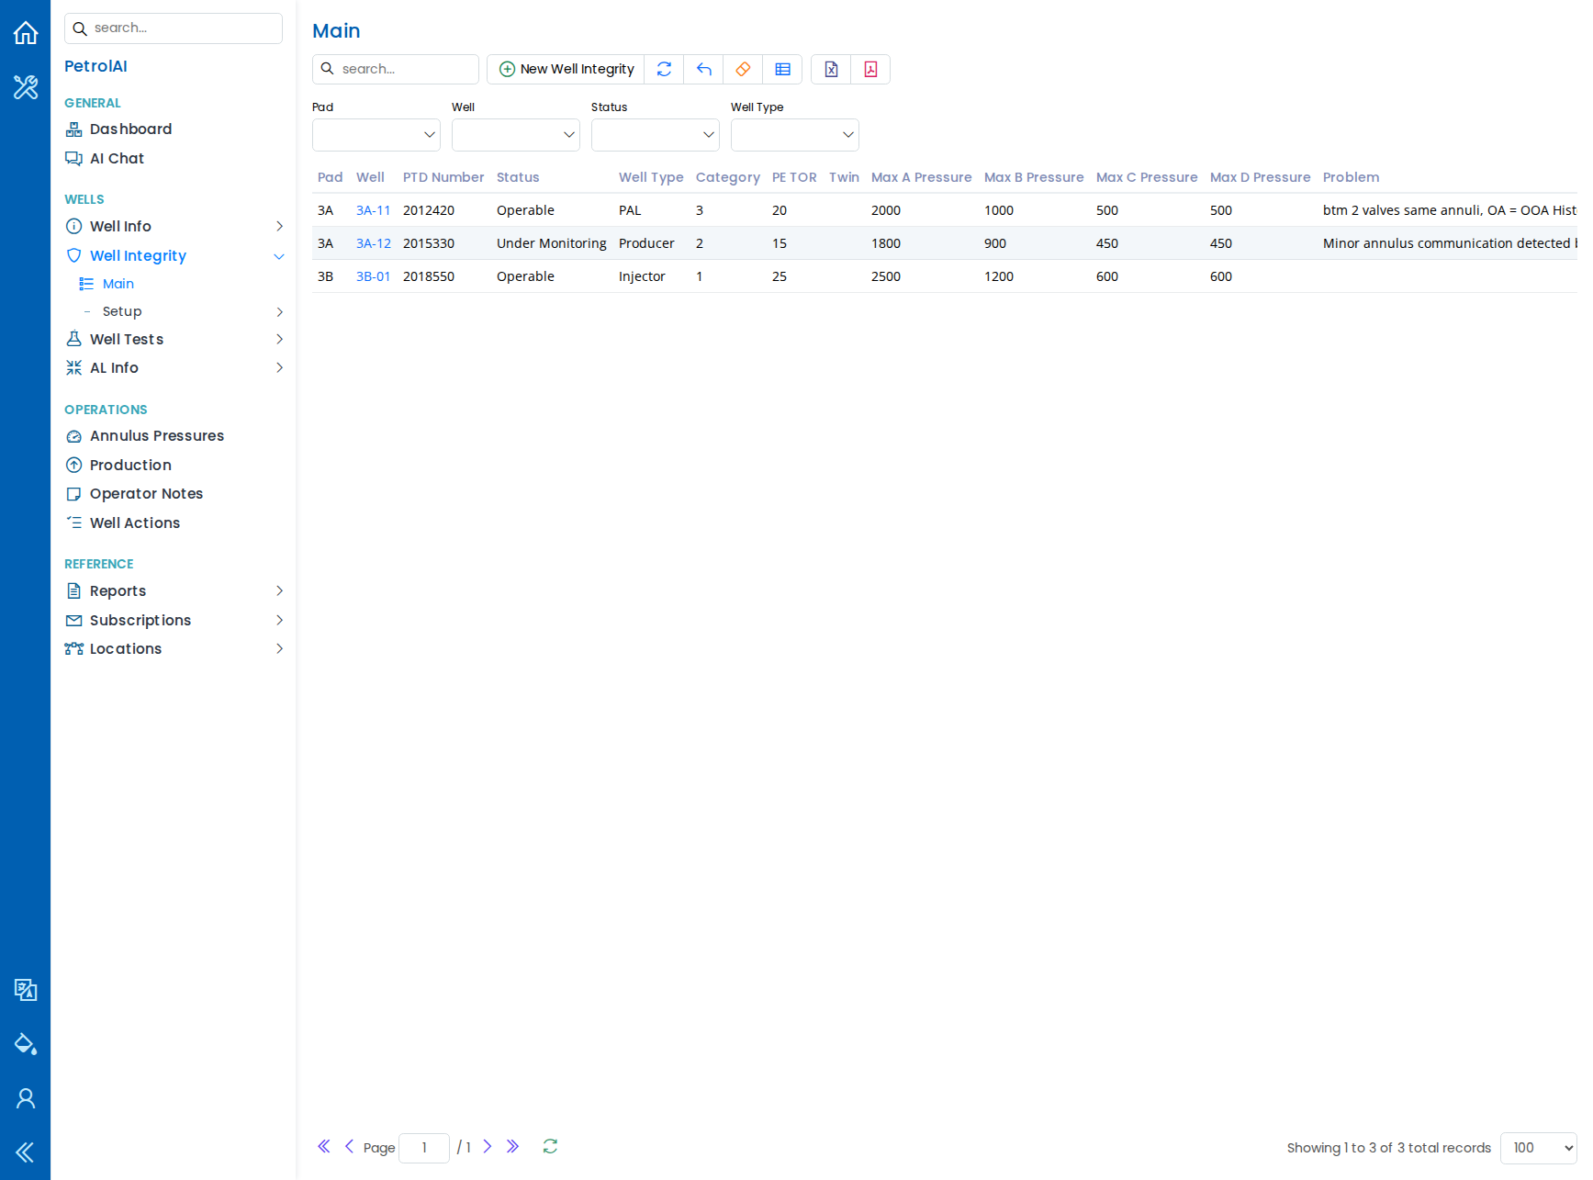This screenshot has width=1593, height=1180.
Task: Click the orange eraser clear-filters icon
Action: pos(743,69)
